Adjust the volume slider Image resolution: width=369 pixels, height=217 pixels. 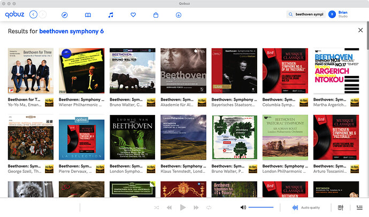click(261, 207)
